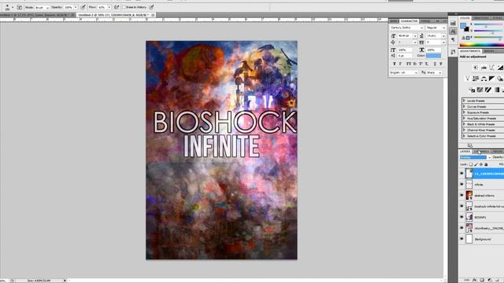Screen dimensions: 504x283
Task: Click the foreground color swatch in Color panel
Action: point(463,26)
